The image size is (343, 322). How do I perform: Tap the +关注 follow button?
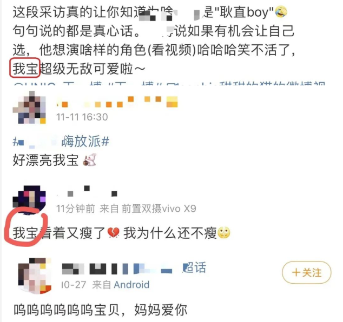tap(306, 272)
